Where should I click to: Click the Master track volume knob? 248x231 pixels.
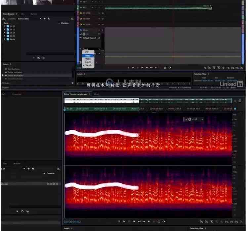click(84, 34)
